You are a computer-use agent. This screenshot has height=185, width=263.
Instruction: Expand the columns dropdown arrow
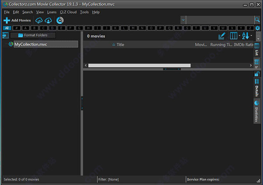239,36
